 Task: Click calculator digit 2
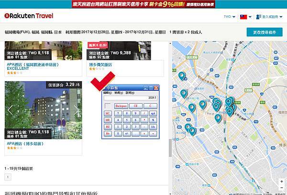[127, 127]
